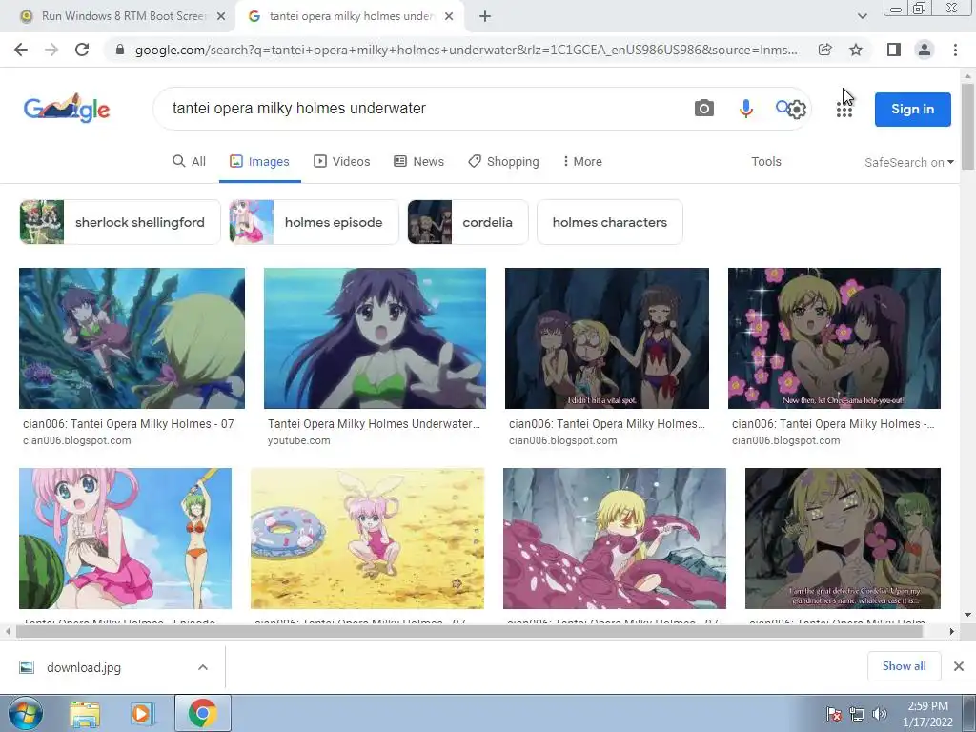The width and height of the screenshot is (976, 732).
Task: Click the scroll down arrow on vertical scrollbar
Action: tap(968, 615)
